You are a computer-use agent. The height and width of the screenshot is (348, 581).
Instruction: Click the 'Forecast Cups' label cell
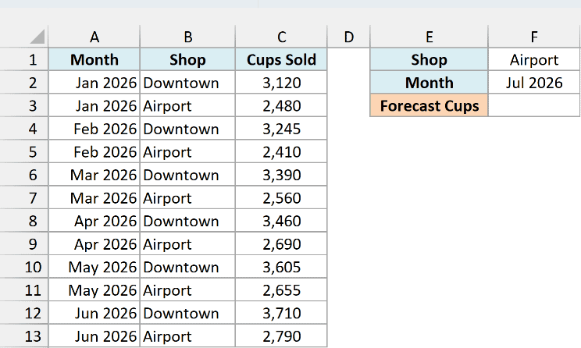pyautogui.click(x=429, y=105)
